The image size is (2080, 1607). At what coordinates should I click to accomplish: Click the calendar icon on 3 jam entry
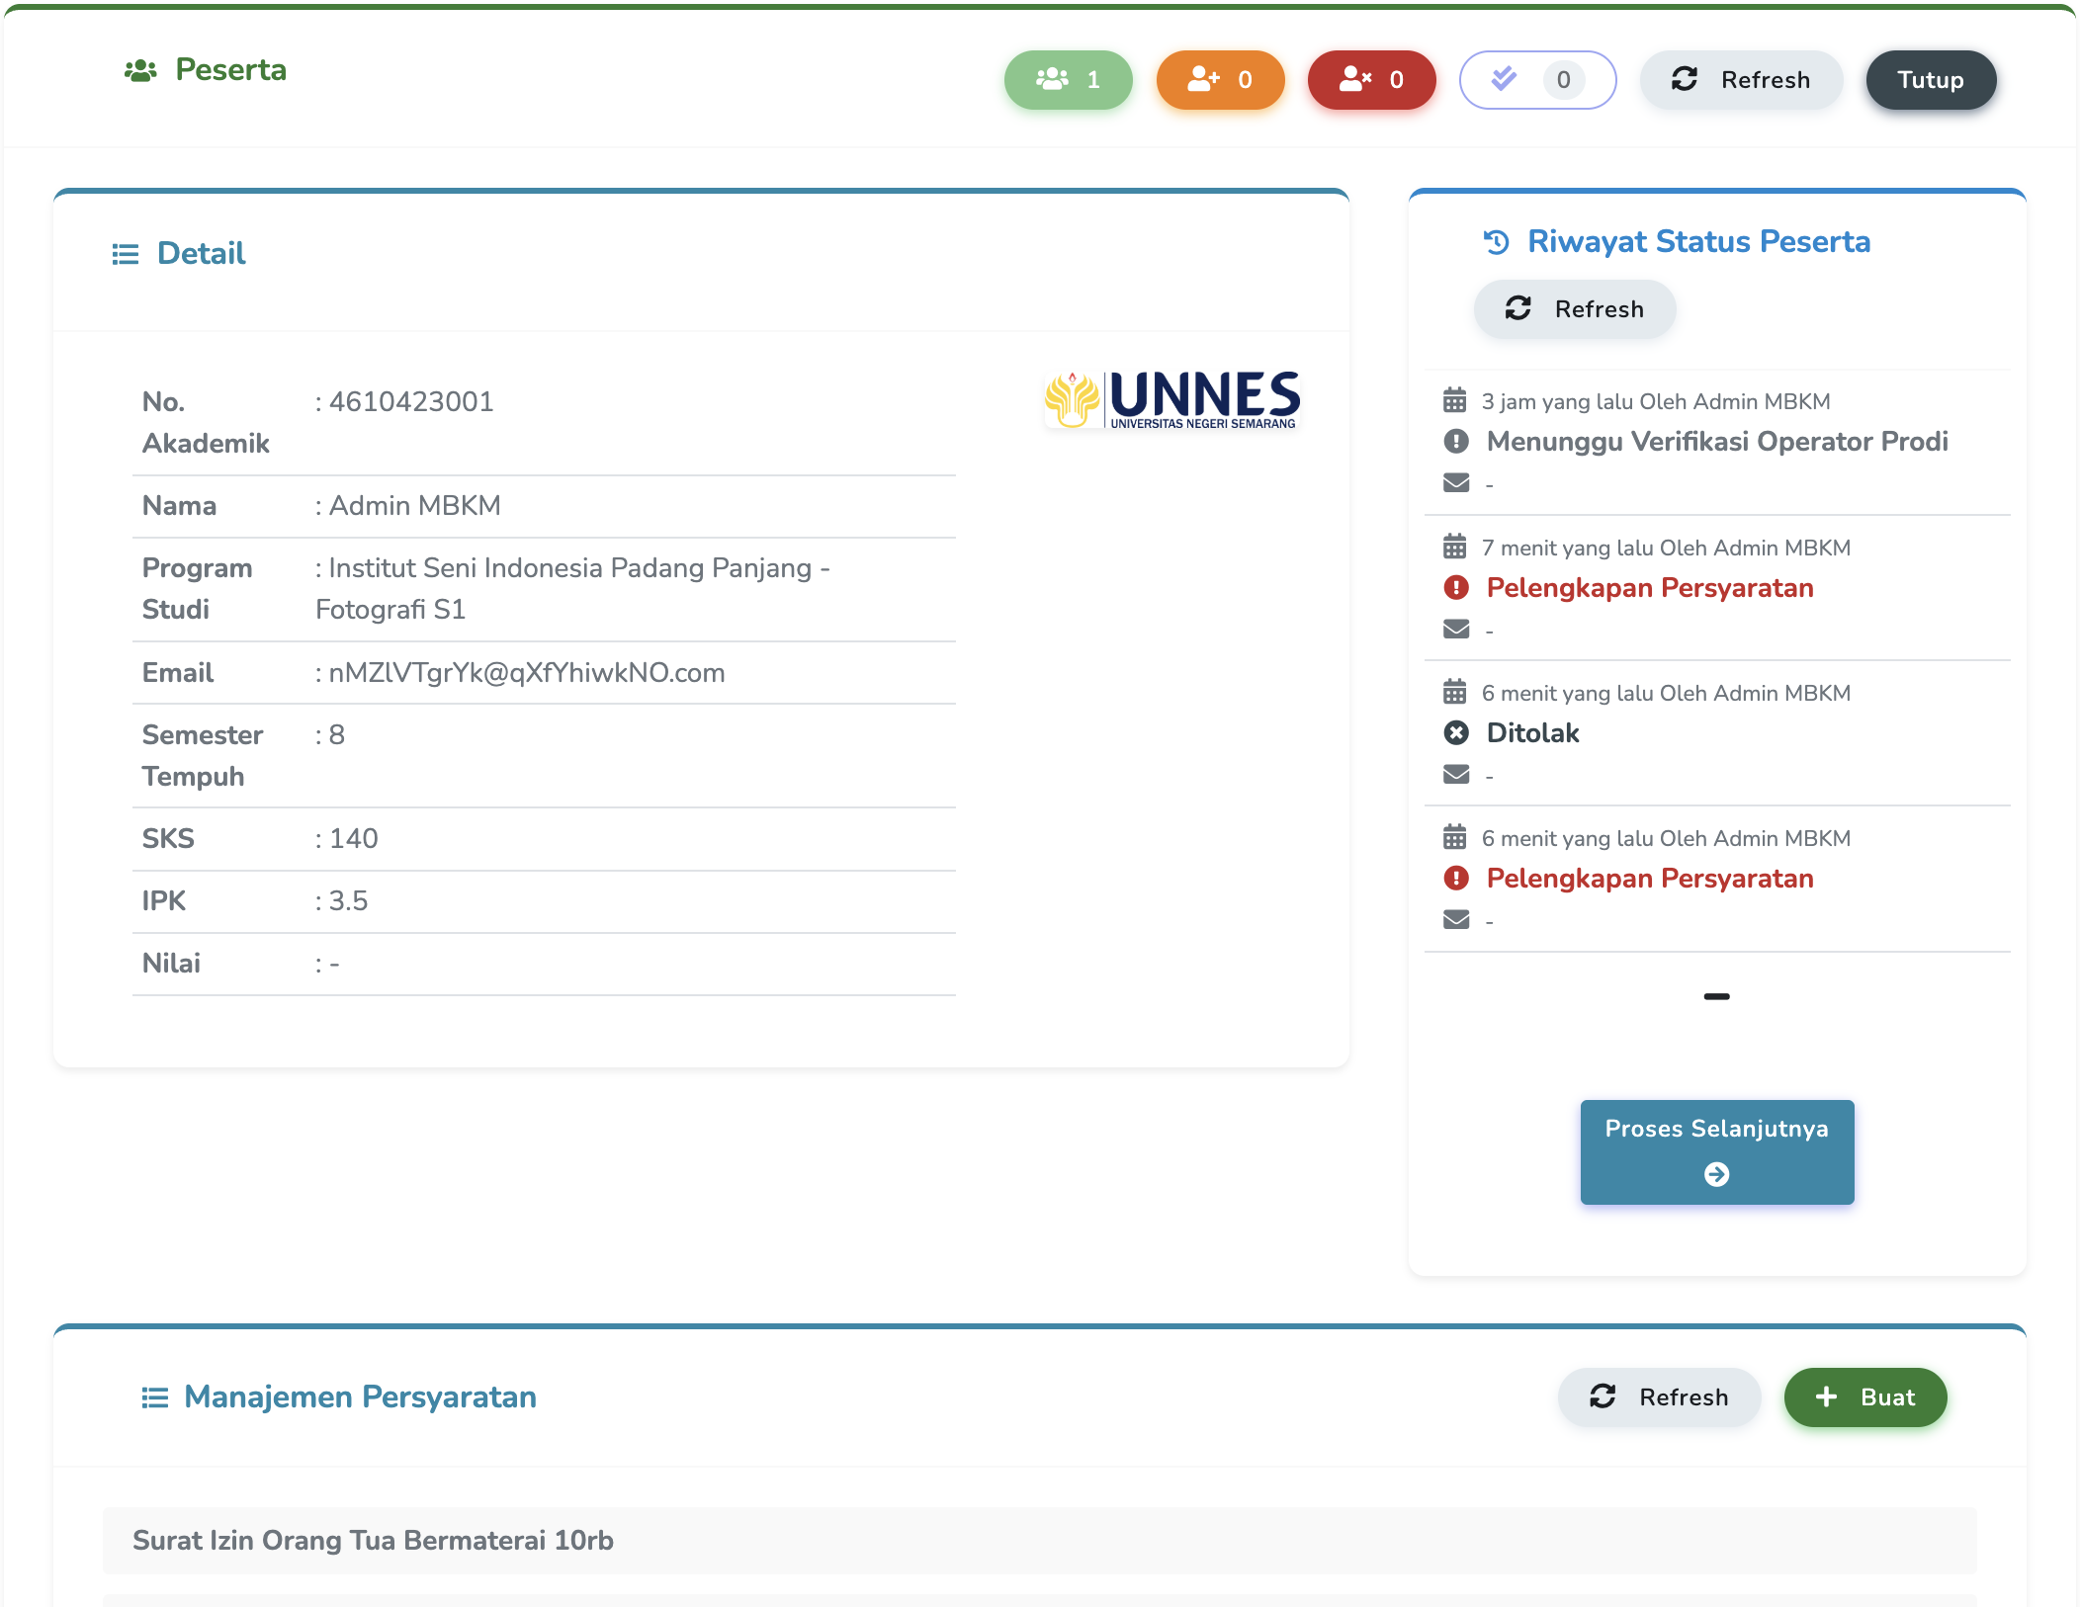[1454, 401]
